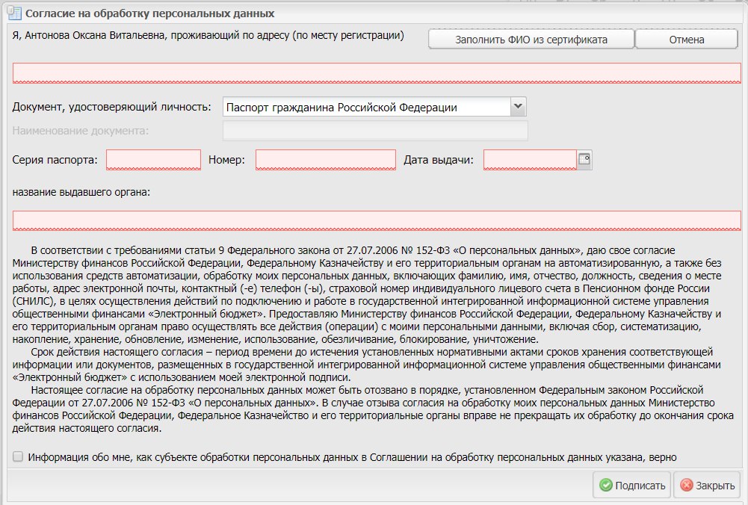Click the 'Закрыть' button
This screenshot has height=505, width=748.
[707, 486]
